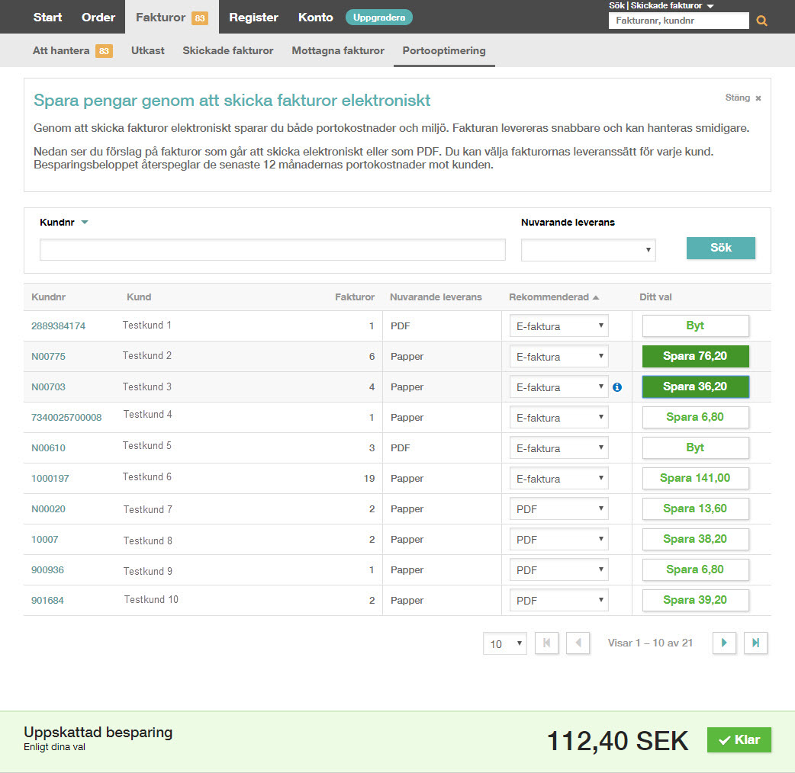
Task: Open customer link 7340025700008
Action: click(x=66, y=418)
